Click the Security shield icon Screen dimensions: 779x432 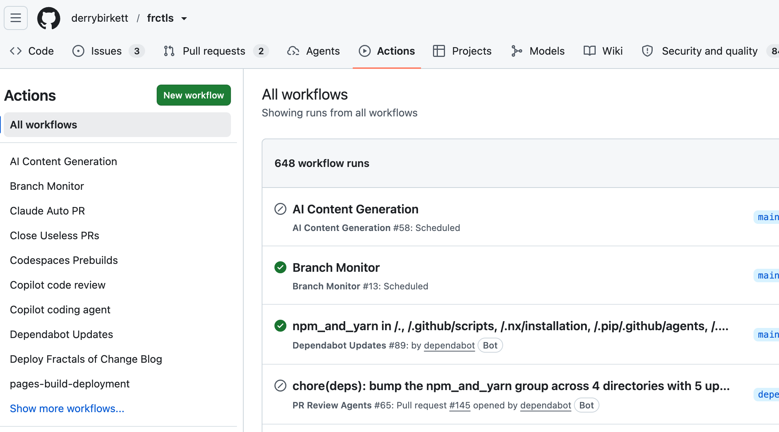click(647, 51)
